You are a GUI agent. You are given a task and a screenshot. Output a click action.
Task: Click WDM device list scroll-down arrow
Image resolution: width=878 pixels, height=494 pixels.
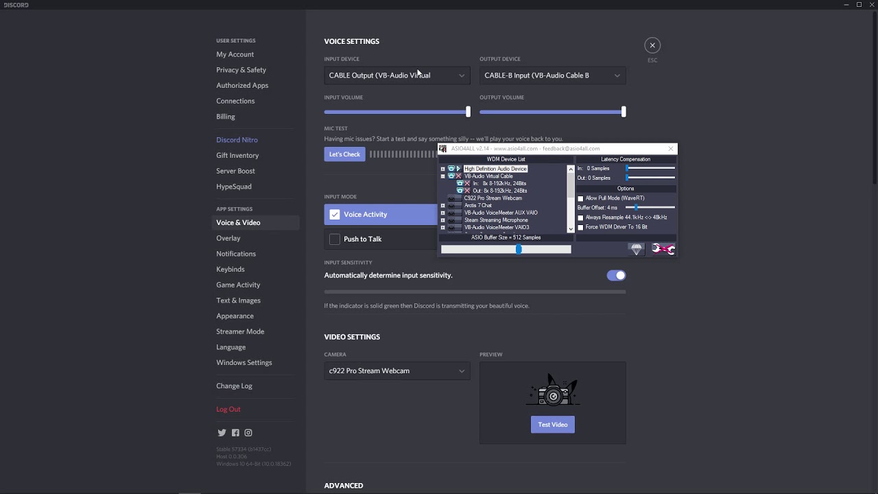pyautogui.click(x=571, y=229)
